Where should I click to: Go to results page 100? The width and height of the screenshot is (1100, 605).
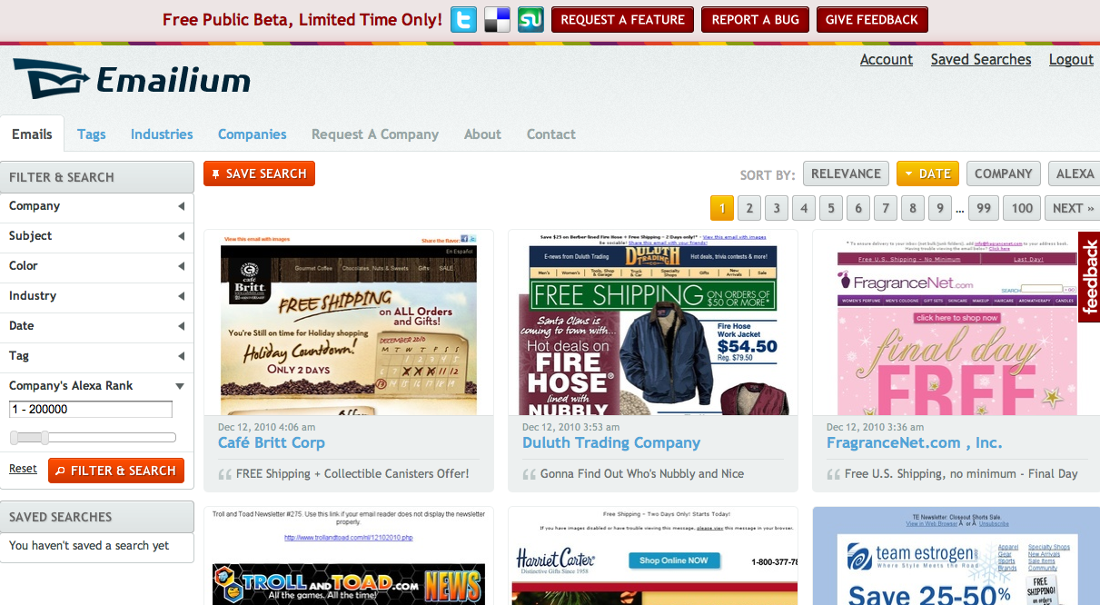tap(1022, 208)
